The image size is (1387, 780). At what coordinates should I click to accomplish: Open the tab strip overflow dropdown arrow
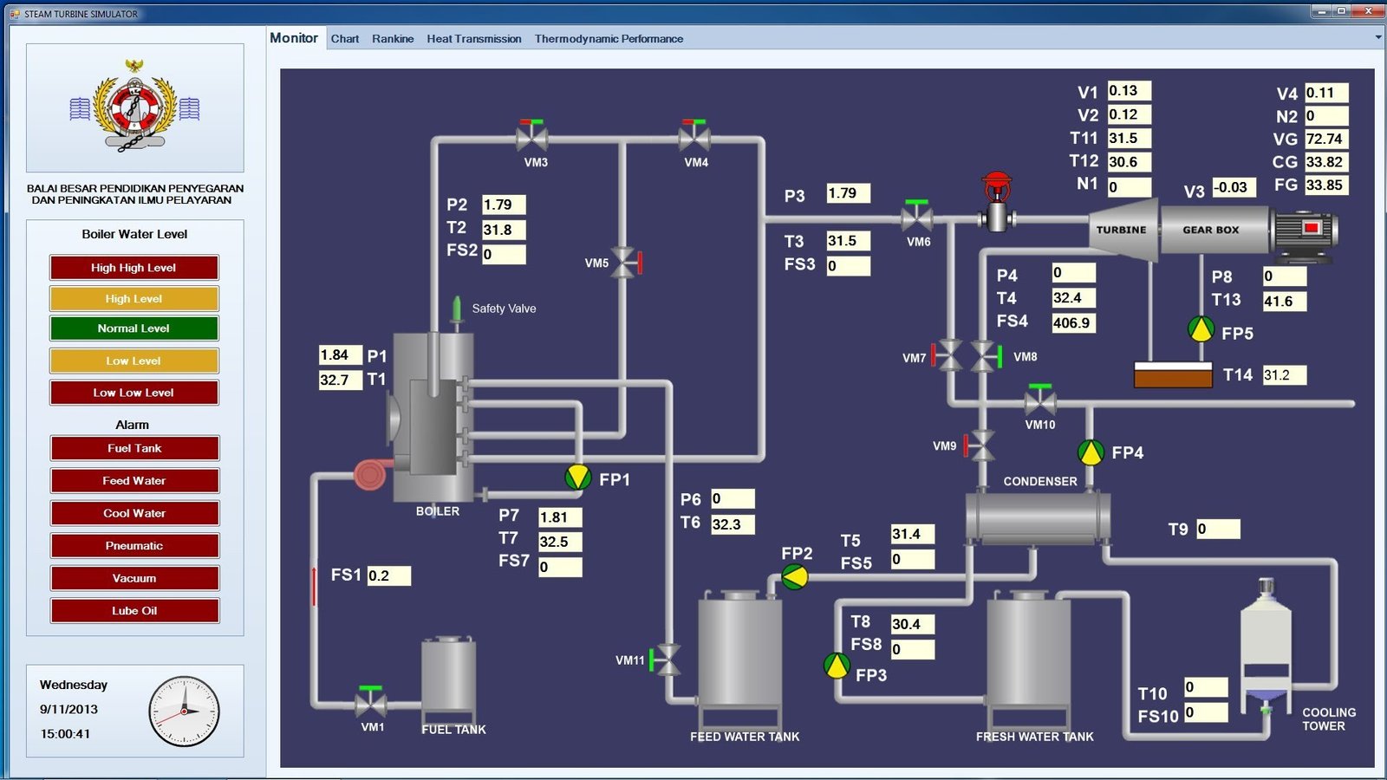click(1377, 38)
